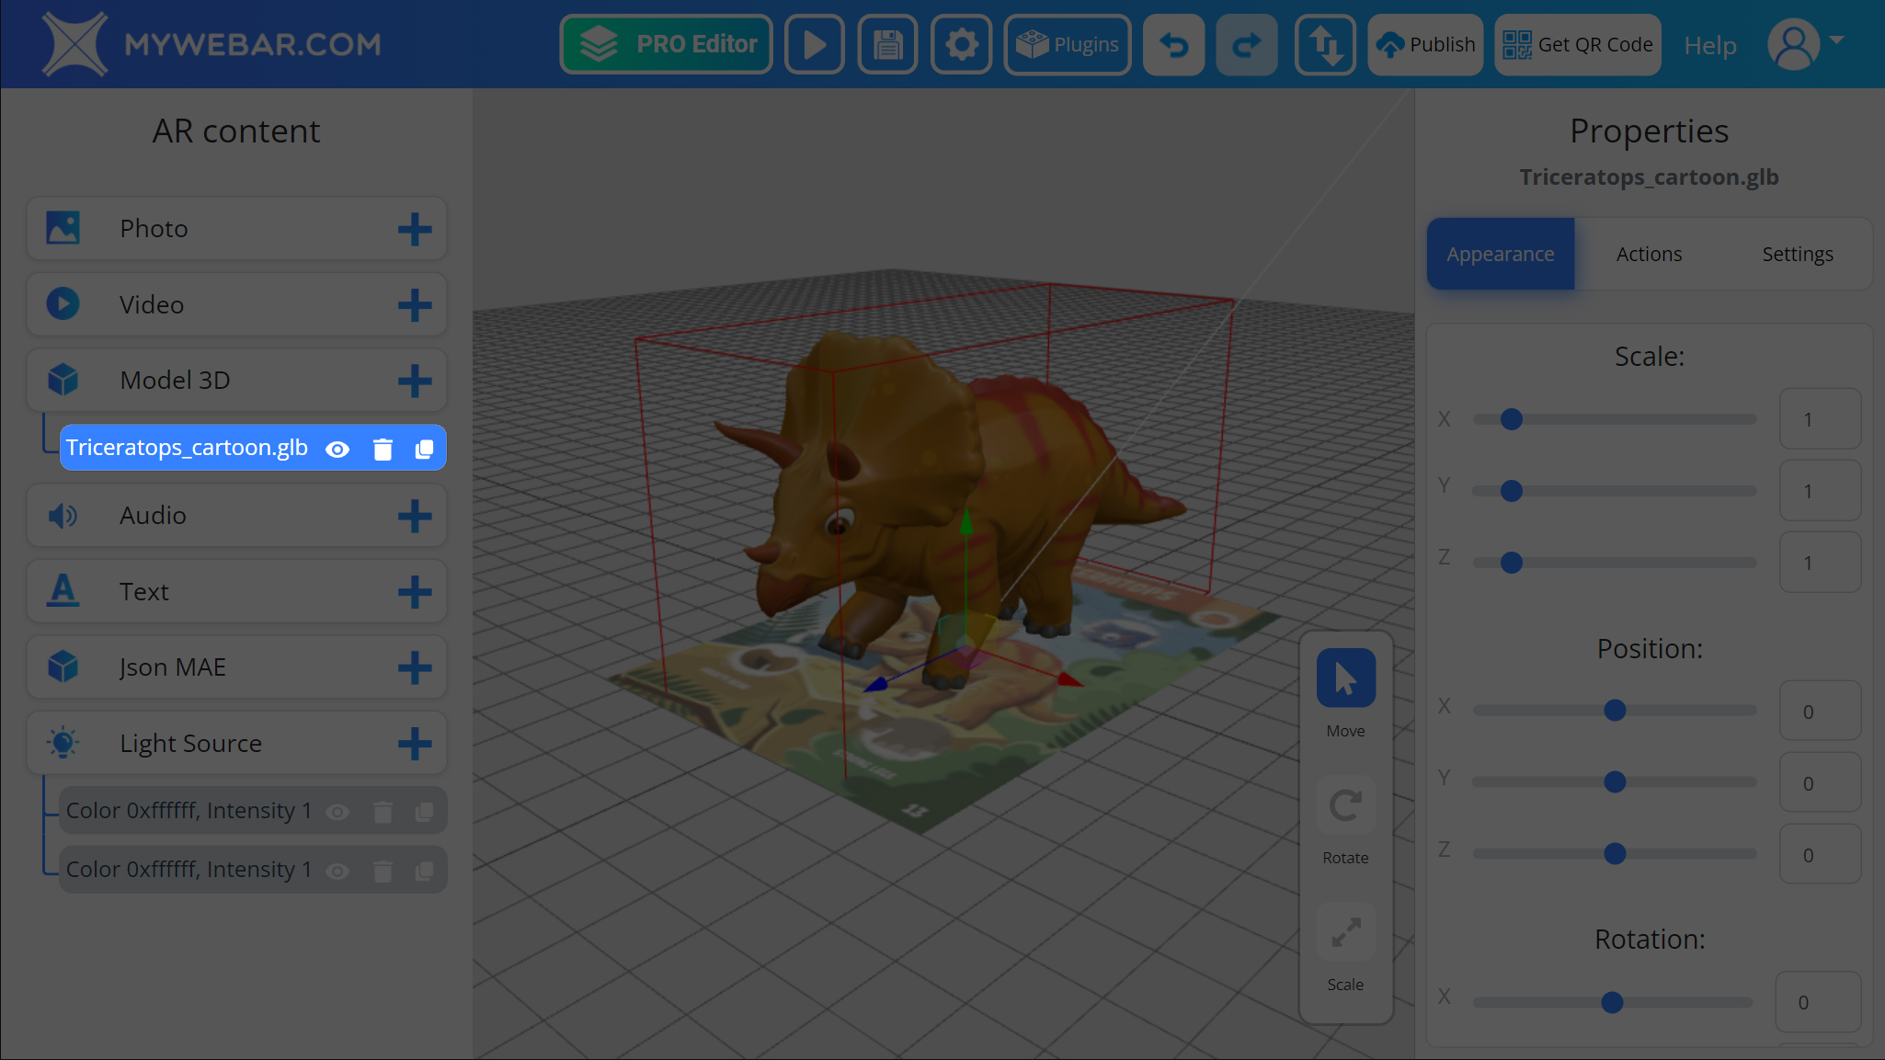Select the Rotate tool

pos(1345,805)
